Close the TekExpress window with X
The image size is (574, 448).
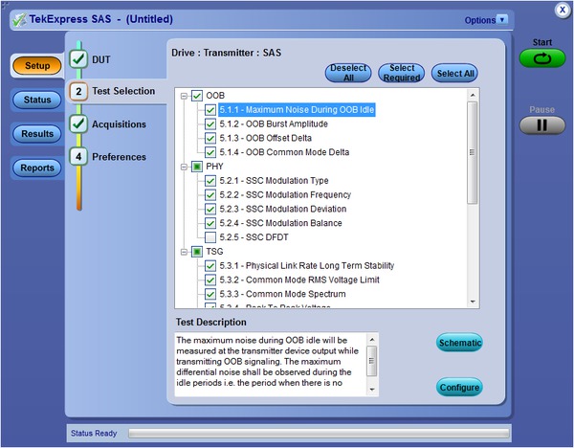563,10
